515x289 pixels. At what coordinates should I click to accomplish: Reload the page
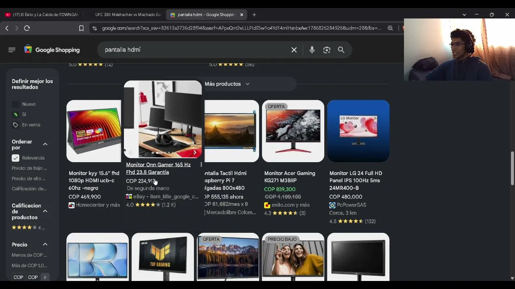(27, 28)
